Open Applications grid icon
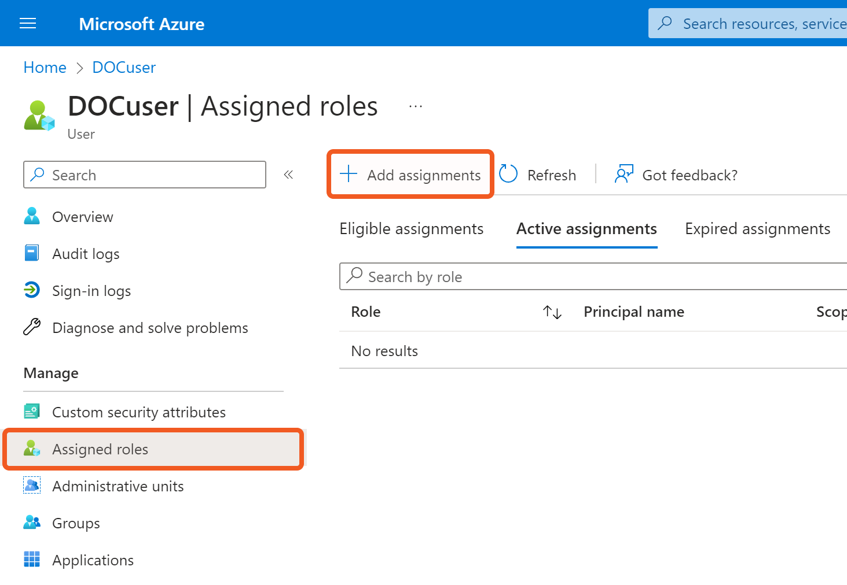This screenshot has width=847, height=585. coord(32,559)
